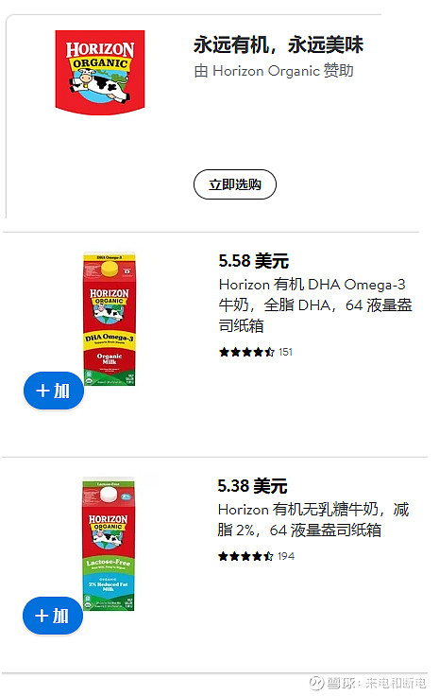Click the 5.38 美元 price
The width and height of the screenshot is (439, 696).
(252, 486)
